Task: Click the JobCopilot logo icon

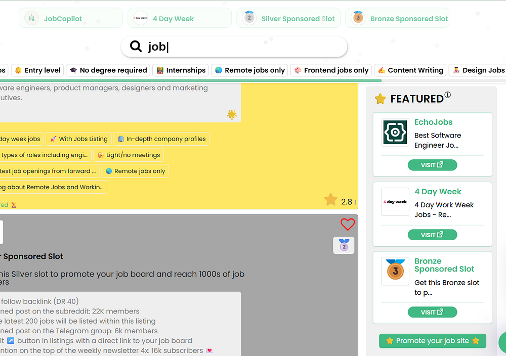Action: pos(31,18)
